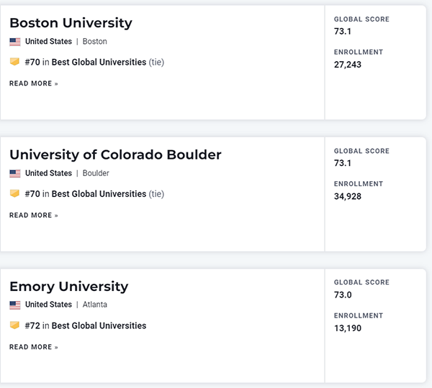The width and height of the screenshot is (432, 388).
Task: Click Colorado Boulder's yellow ranking badge icon
Action: point(14,193)
